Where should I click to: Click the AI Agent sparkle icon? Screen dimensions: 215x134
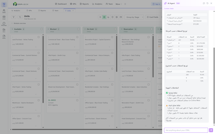pos(165,3)
